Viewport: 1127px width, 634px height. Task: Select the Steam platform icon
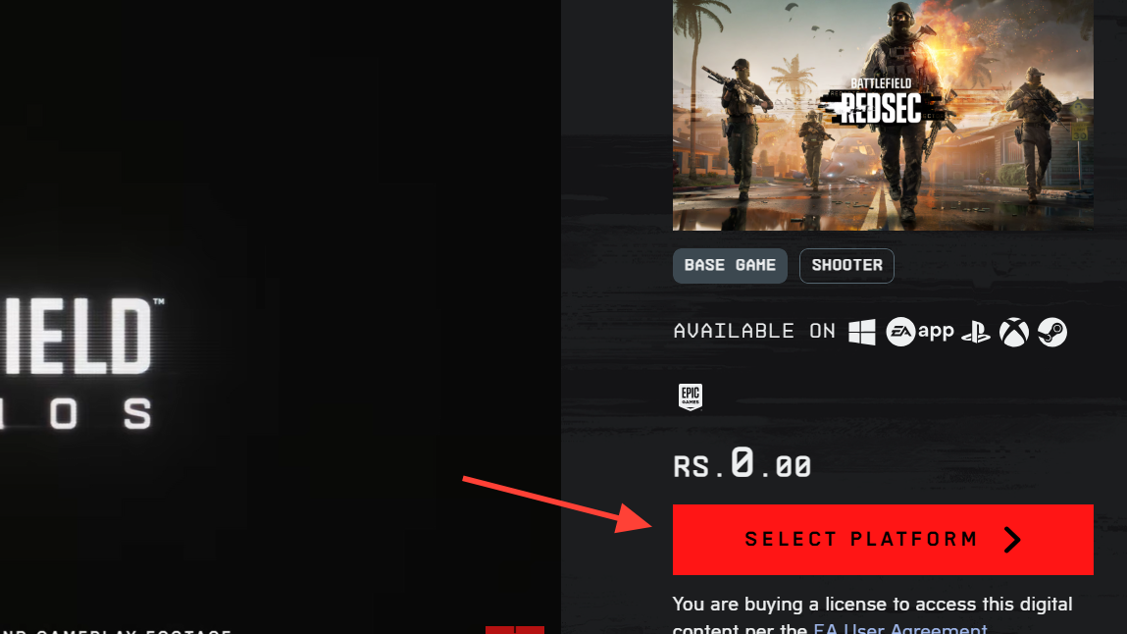click(x=1052, y=332)
